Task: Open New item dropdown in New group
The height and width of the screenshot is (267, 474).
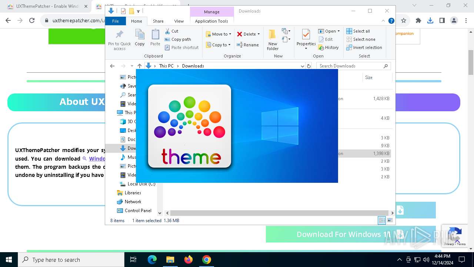Action: point(286,31)
